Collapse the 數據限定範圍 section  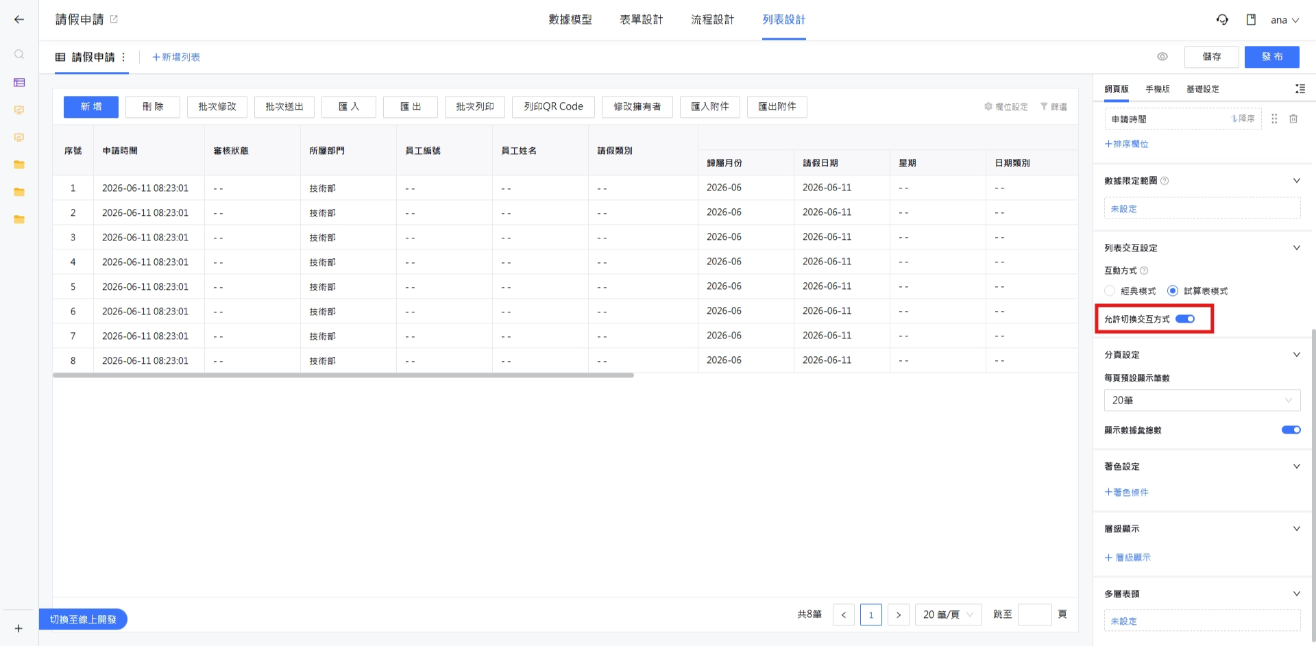(x=1296, y=181)
